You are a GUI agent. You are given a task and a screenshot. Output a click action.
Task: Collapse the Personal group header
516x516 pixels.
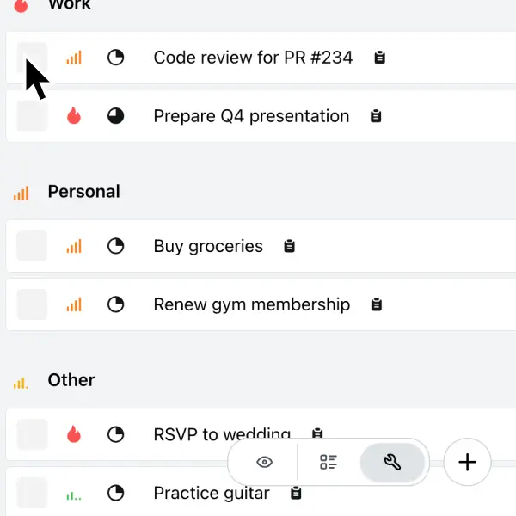tap(83, 192)
